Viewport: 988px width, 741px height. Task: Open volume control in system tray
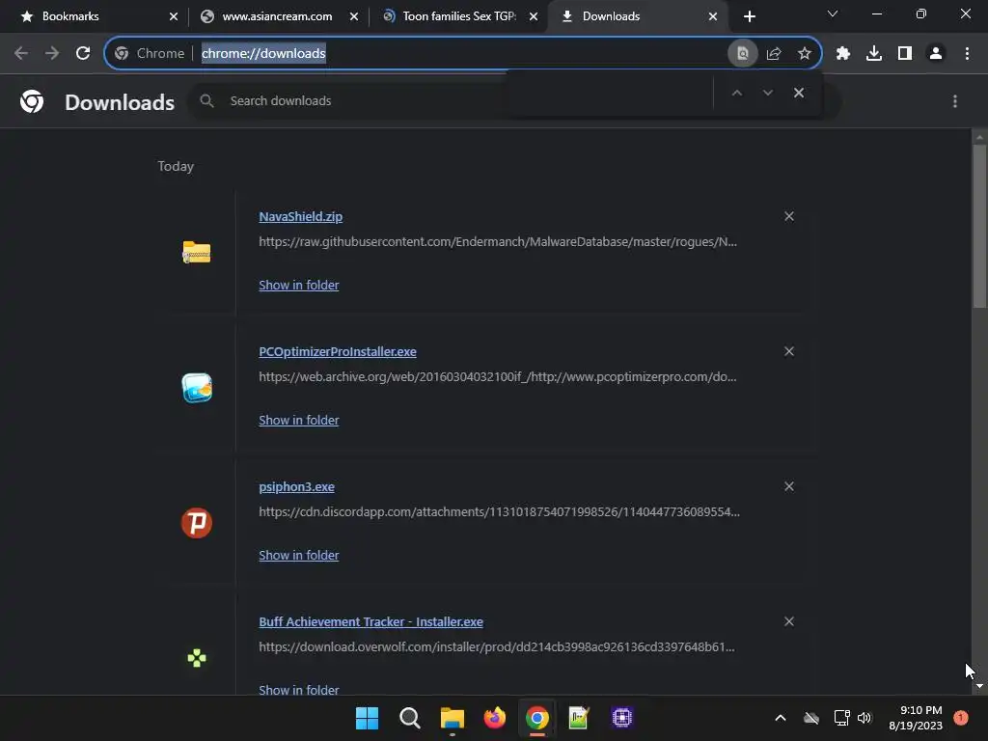[x=864, y=718]
